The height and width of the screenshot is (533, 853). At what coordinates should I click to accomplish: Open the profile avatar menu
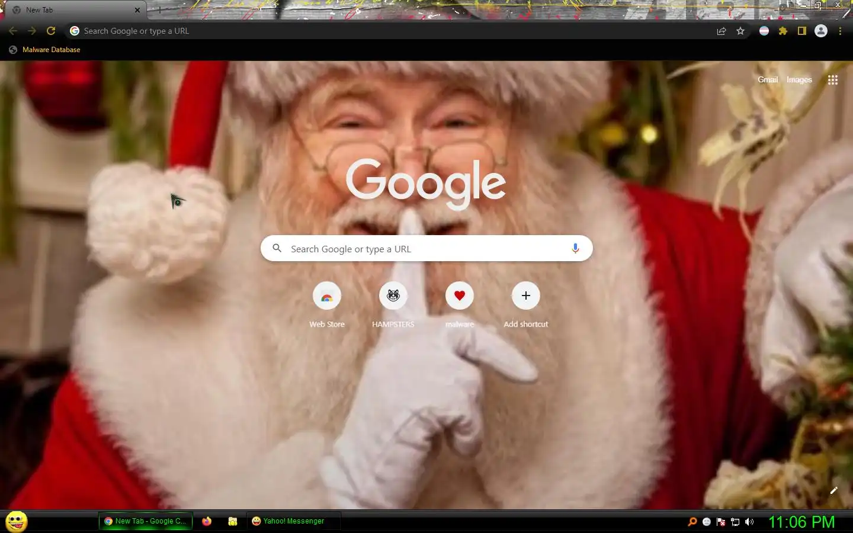point(821,31)
